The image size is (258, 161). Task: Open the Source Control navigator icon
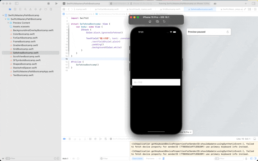point(15,9)
